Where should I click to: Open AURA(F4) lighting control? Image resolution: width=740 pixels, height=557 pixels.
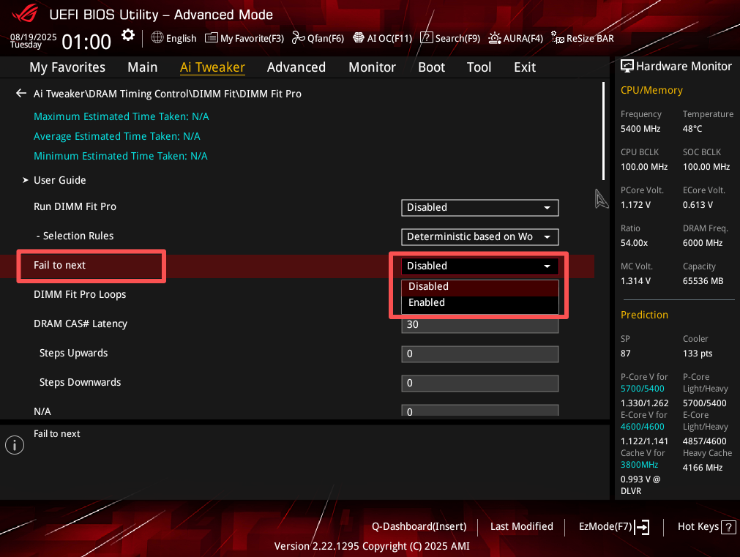click(x=516, y=38)
